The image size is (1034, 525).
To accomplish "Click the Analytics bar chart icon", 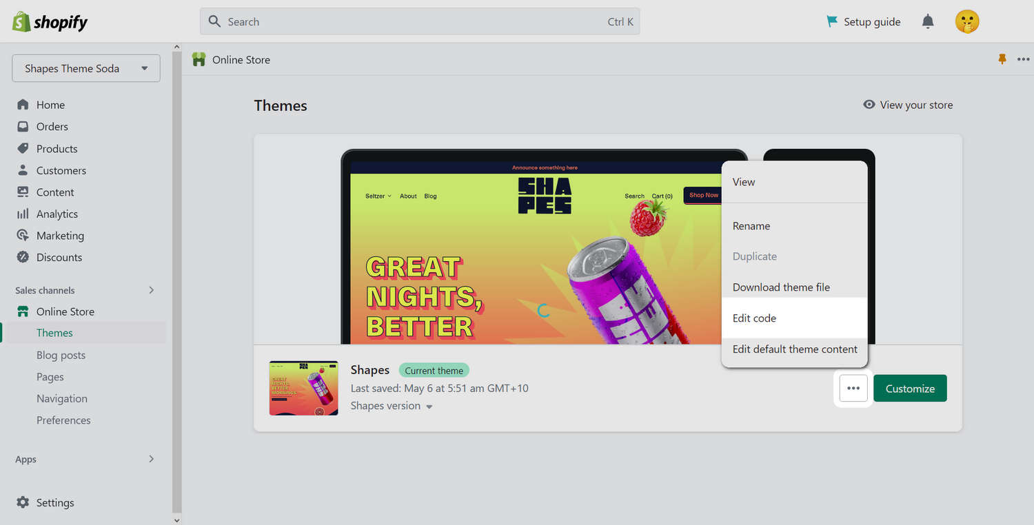I will (23, 214).
